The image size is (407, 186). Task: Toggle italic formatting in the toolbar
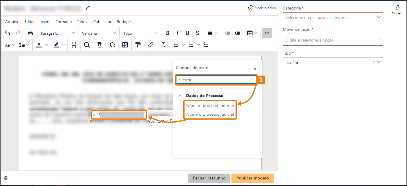tap(177, 33)
